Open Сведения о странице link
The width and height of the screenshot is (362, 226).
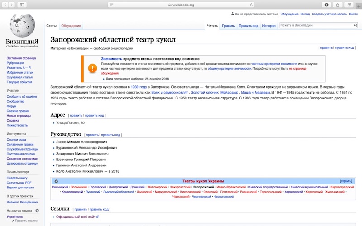point(22,159)
